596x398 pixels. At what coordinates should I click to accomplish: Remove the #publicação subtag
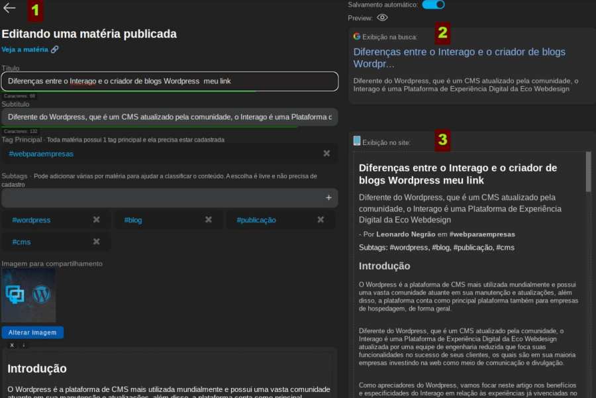click(x=321, y=220)
